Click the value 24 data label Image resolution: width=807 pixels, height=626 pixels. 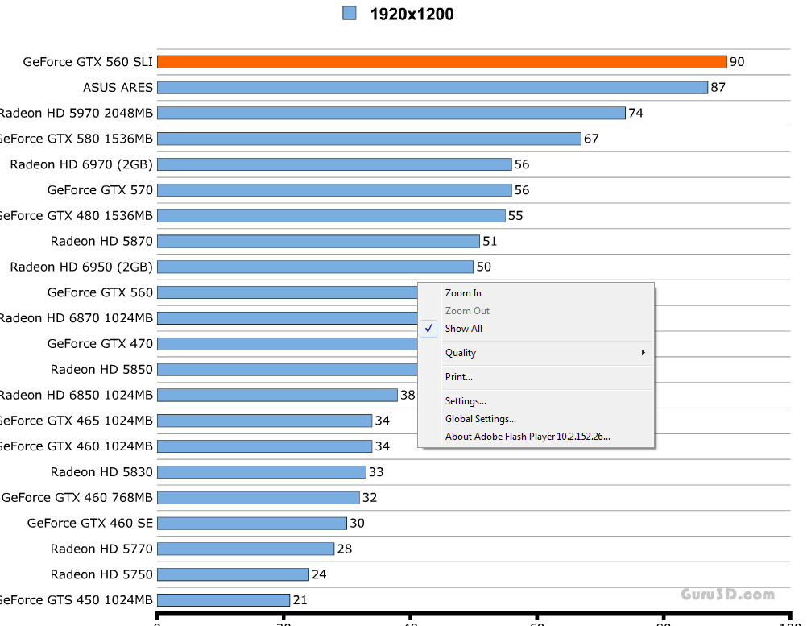coord(319,574)
